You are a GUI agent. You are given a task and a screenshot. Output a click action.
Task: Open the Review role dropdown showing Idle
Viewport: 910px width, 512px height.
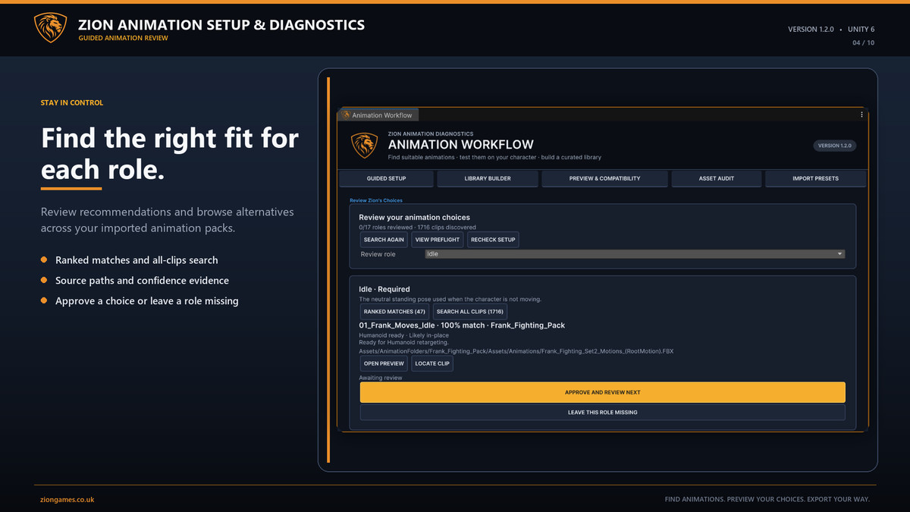point(635,254)
